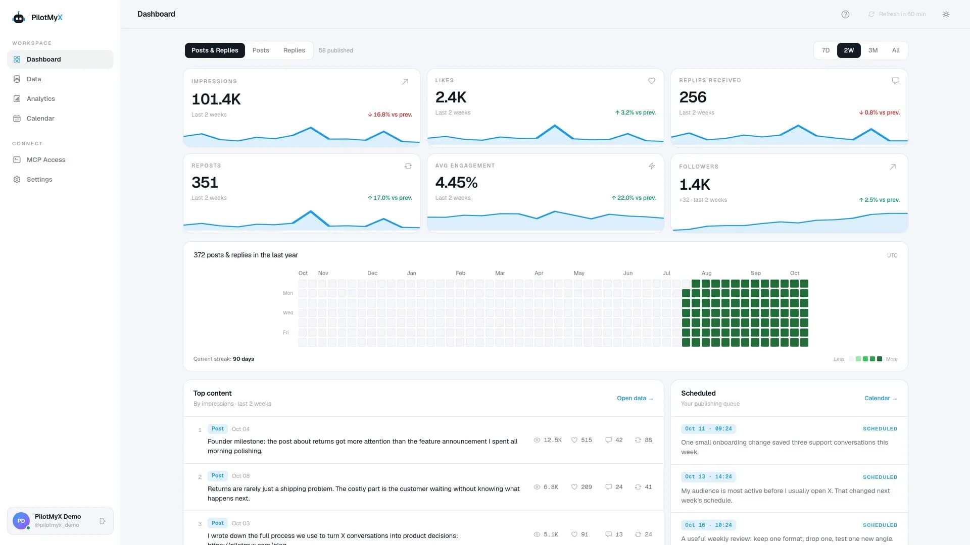The width and height of the screenshot is (970, 545).
Task: Switch to the Replies filter tab
Action: click(294, 50)
